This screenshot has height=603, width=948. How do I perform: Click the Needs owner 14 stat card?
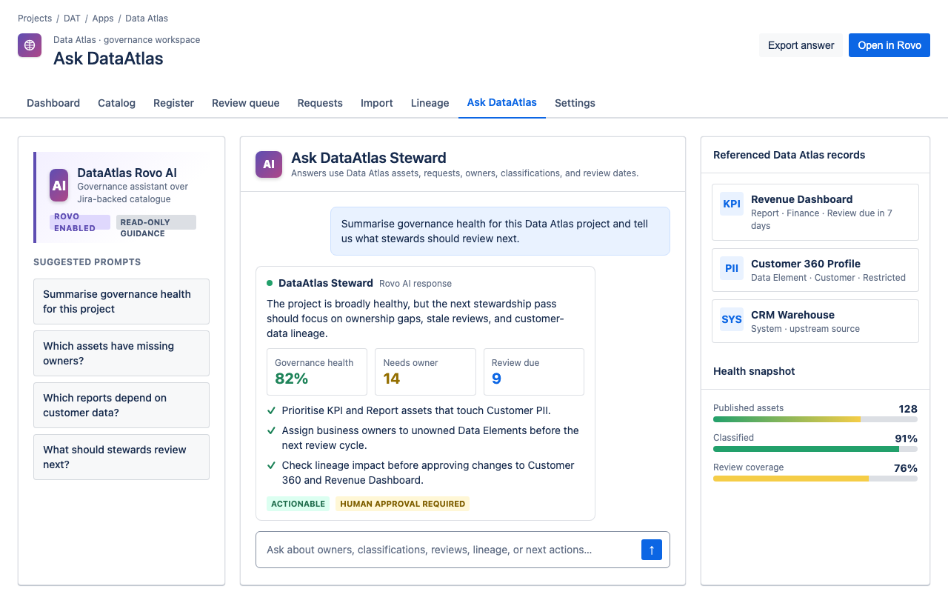(x=425, y=372)
